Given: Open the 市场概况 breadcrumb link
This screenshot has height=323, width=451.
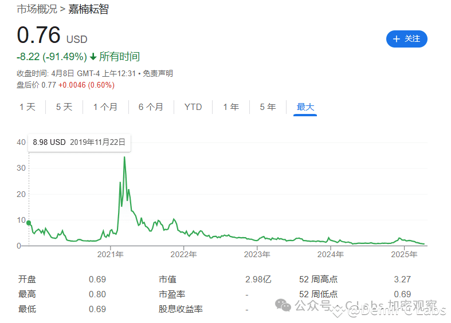Looking at the screenshot, I should (37, 9).
